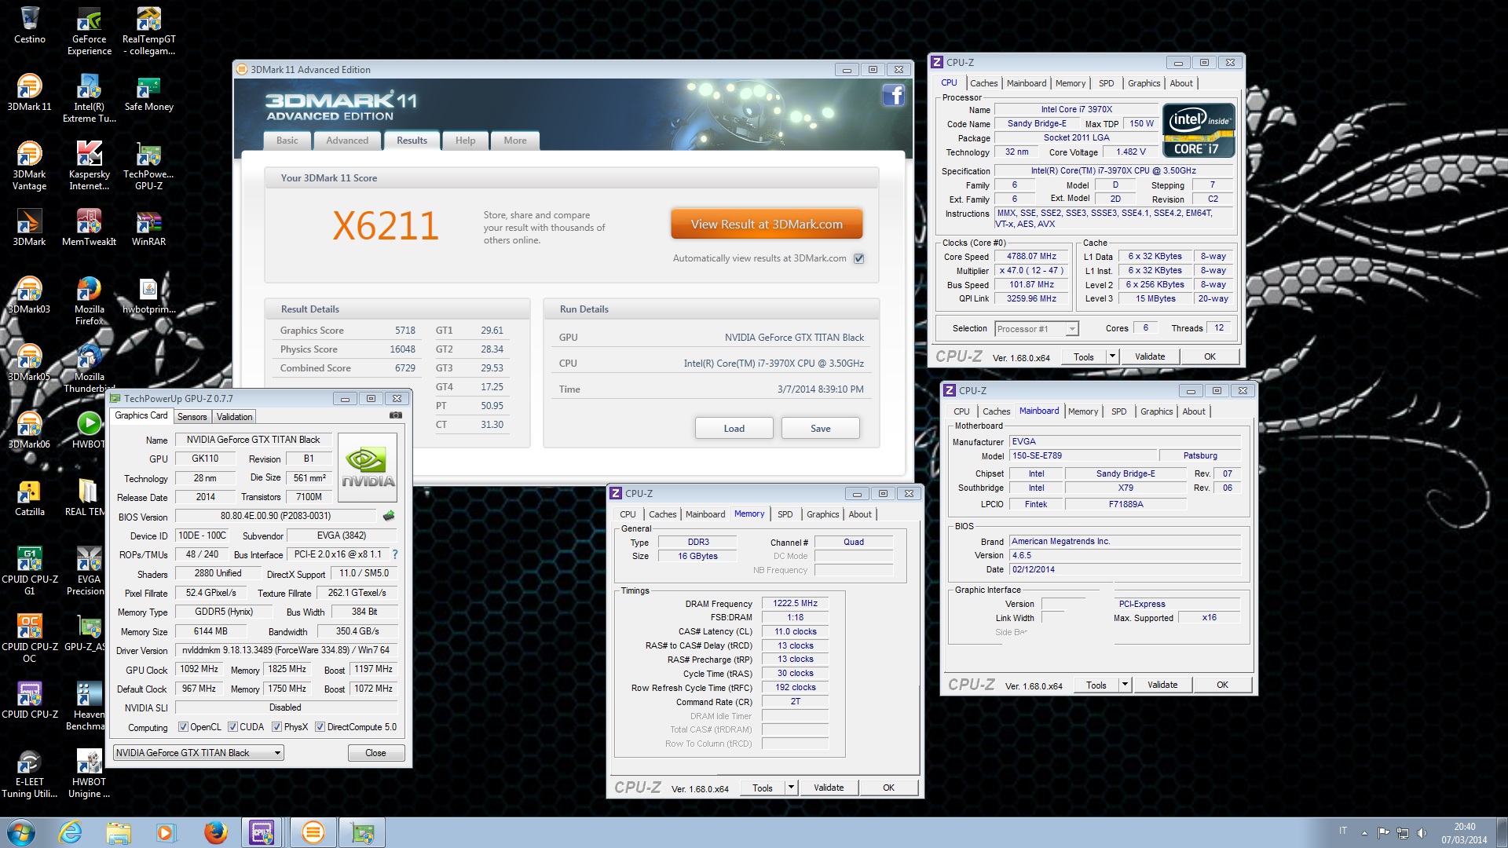1508x848 pixels.
Task: Open 3DMark 11 desktop shortcut
Action: click(x=30, y=93)
